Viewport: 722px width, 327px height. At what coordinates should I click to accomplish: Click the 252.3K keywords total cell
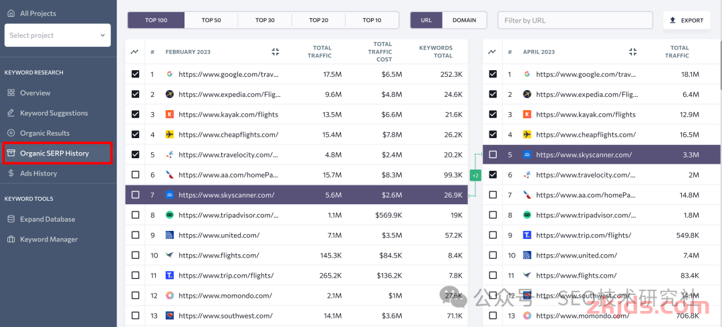click(x=451, y=74)
